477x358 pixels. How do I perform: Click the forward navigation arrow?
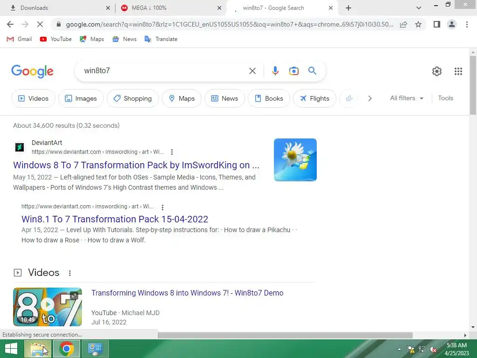25,24
